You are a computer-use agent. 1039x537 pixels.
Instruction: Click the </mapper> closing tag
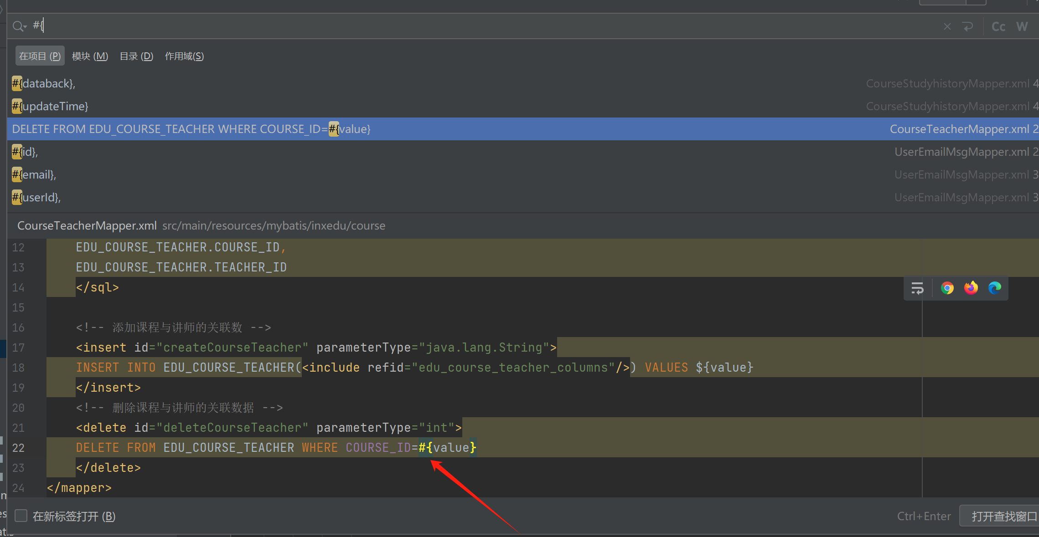(79, 488)
